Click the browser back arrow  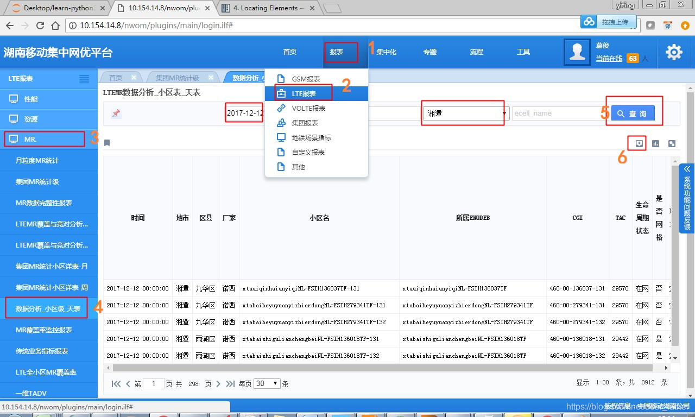[x=10, y=25]
